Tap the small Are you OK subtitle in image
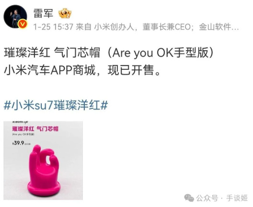This screenshot has height=207, width=253. [x=23, y=134]
